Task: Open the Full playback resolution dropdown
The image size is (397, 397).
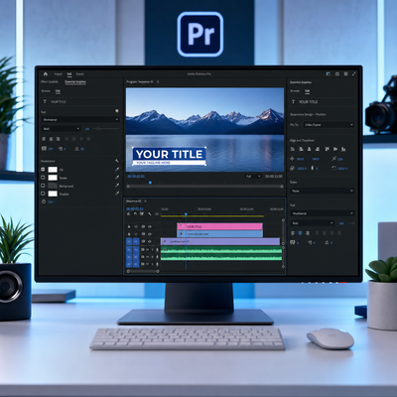Action: (x=253, y=177)
